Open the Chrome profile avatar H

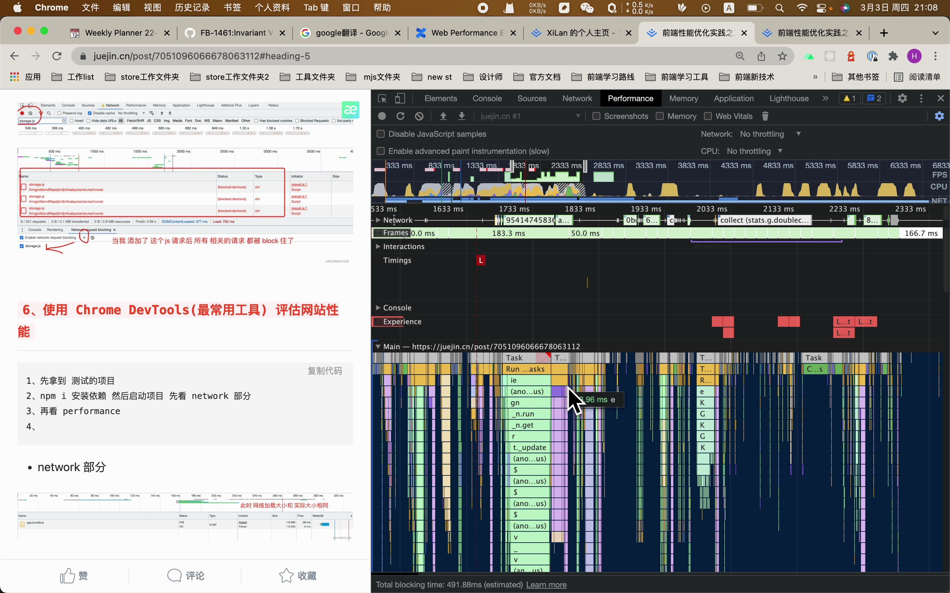tap(914, 56)
